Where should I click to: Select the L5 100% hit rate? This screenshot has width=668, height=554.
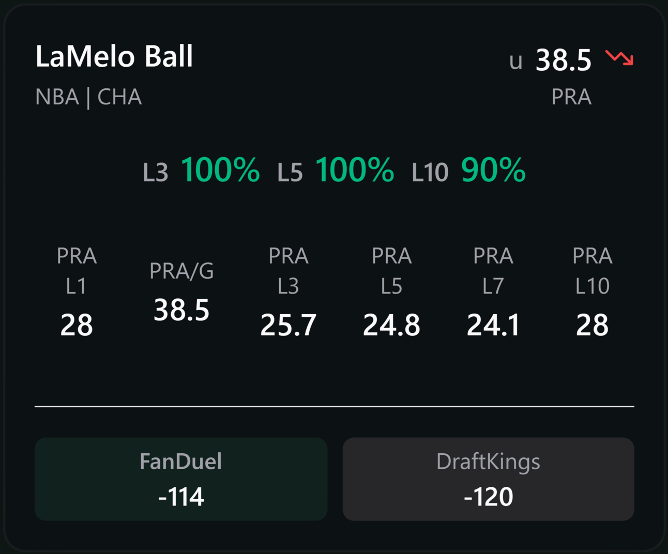pyautogui.click(x=336, y=170)
